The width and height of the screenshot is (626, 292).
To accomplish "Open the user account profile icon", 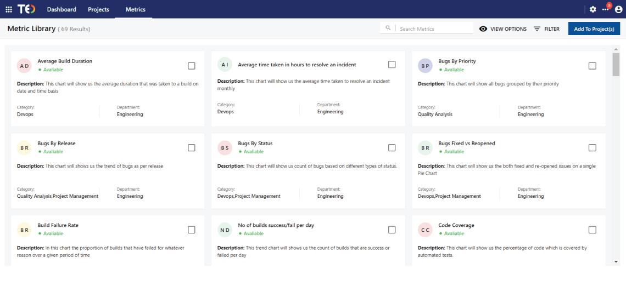I will pos(618,9).
